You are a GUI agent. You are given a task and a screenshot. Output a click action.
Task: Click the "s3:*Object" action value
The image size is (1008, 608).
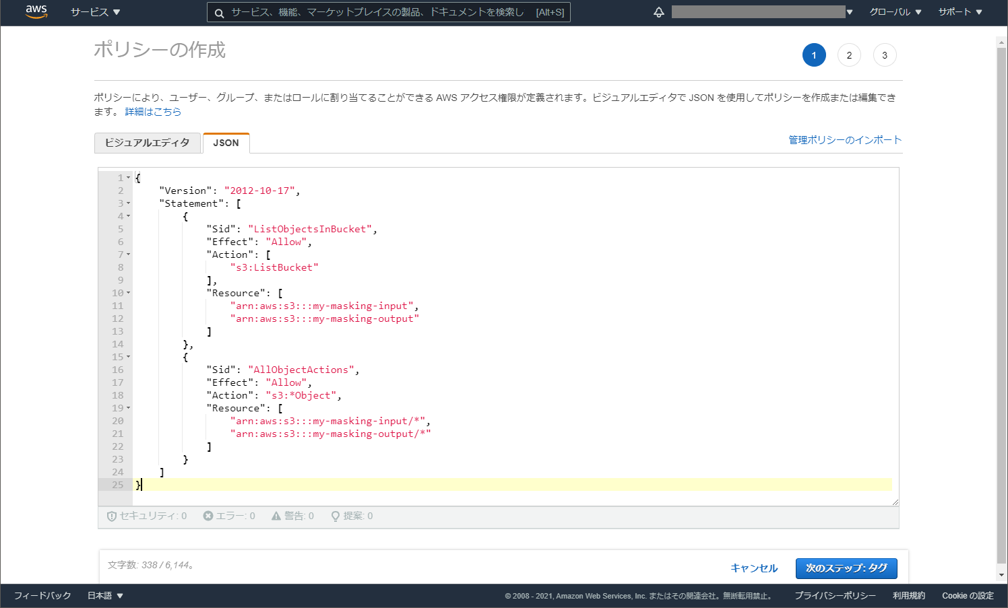point(301,395)
